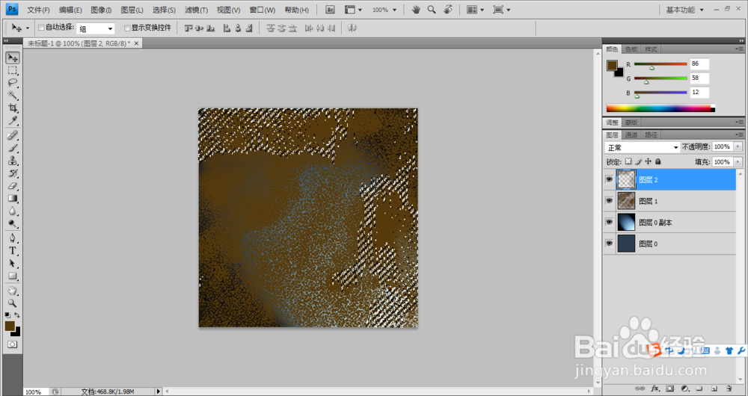Viewport: 748px width, 396px height.
Task: Toggle lock position icon
Action: (x=648, y=161)
